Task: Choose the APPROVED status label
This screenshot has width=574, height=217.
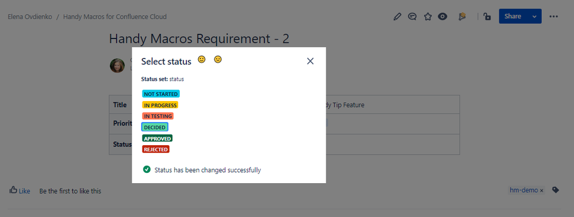Action: click(x=157, y=138)
